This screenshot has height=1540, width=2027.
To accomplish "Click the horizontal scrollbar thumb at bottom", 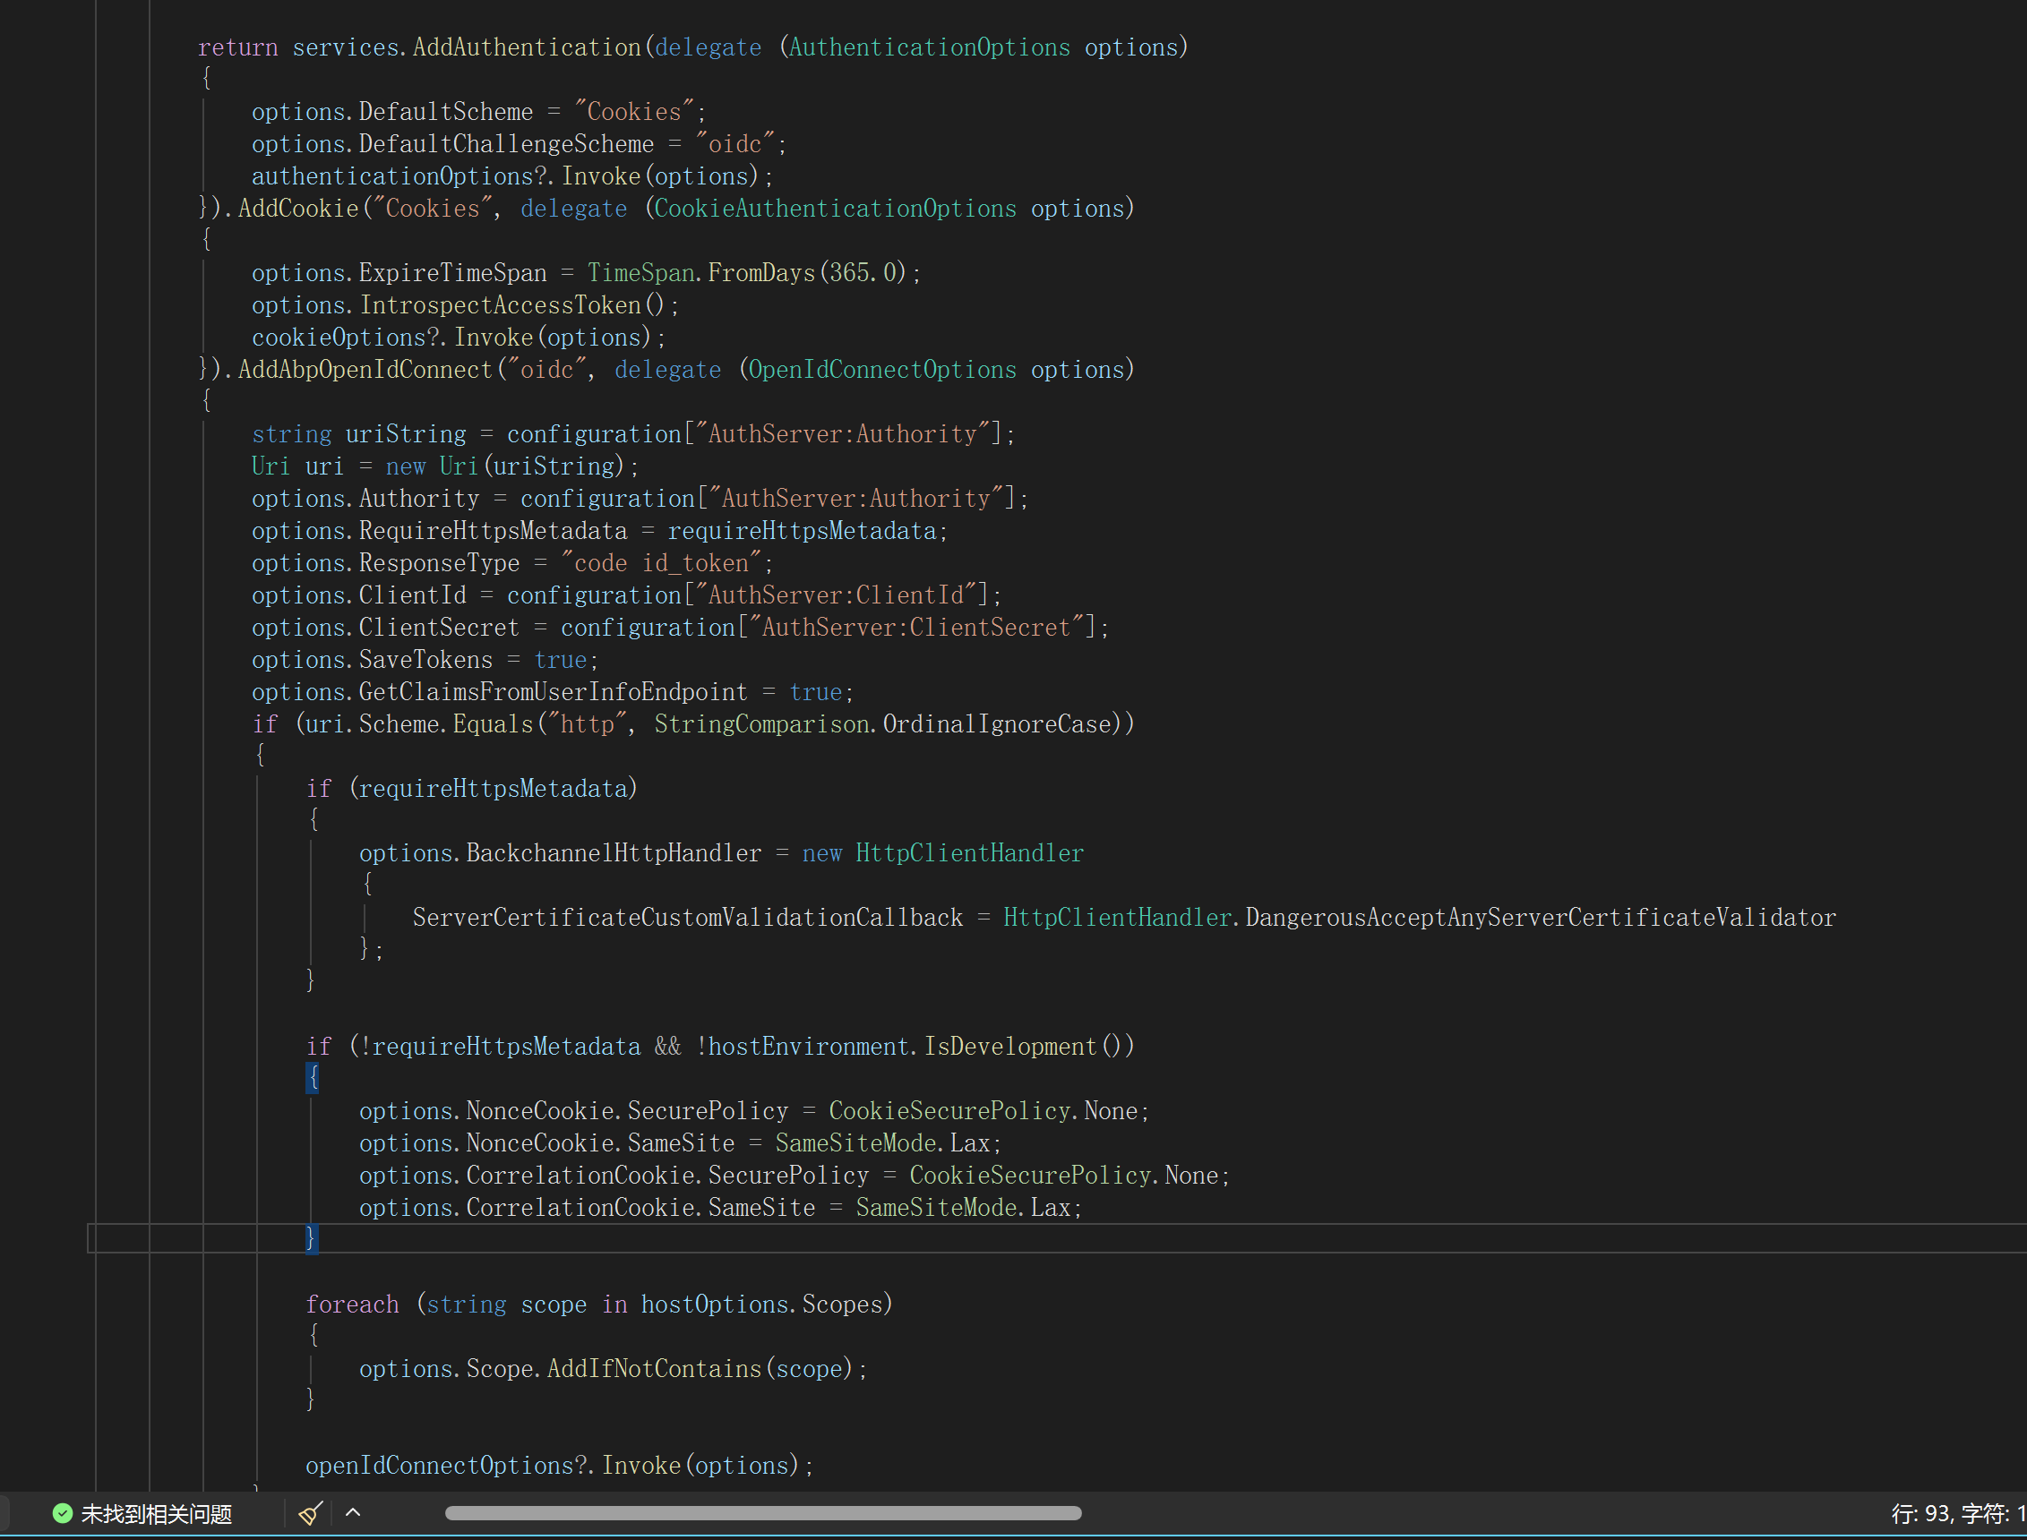I will tap(763, 1512).
